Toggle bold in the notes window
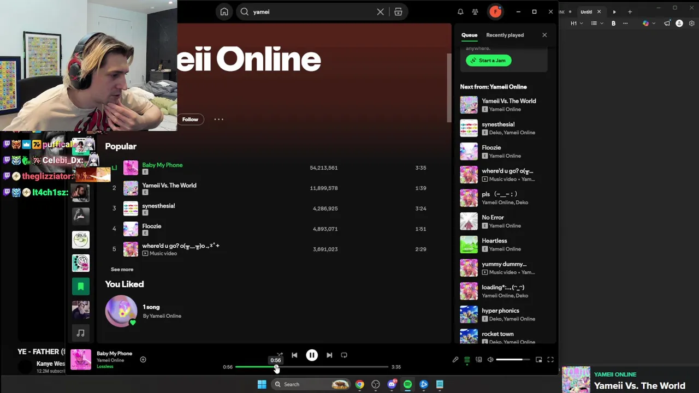This screenshot has width=699, height=393. click(x=613, y=23)
